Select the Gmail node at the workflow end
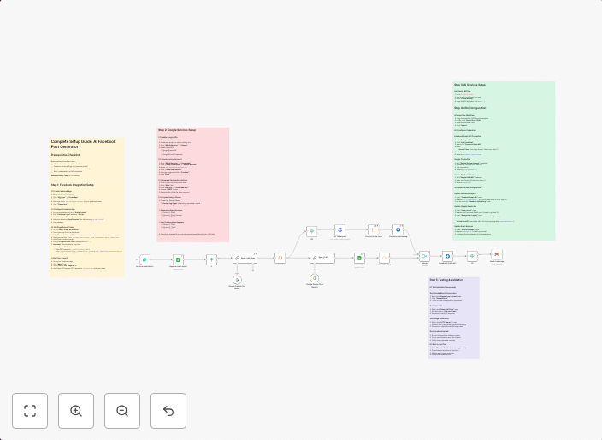Image resolution: width=602 pixels, height=440 pixels. tap(497, 254)
